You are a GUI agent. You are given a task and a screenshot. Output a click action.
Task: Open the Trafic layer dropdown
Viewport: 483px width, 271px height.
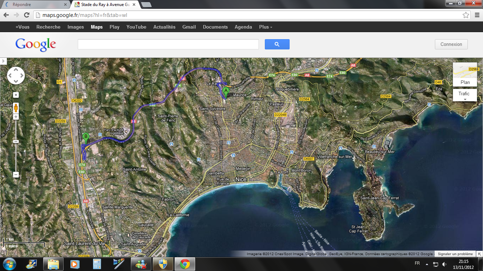465,95
